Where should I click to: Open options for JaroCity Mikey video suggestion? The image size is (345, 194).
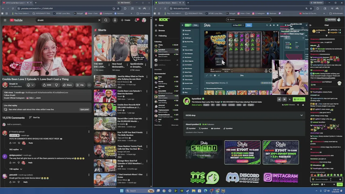tap(147, 77)
